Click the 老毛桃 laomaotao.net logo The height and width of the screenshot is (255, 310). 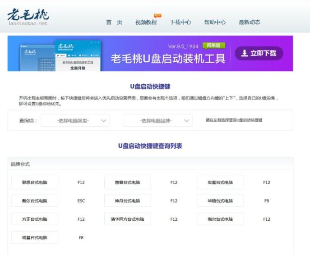28,17
